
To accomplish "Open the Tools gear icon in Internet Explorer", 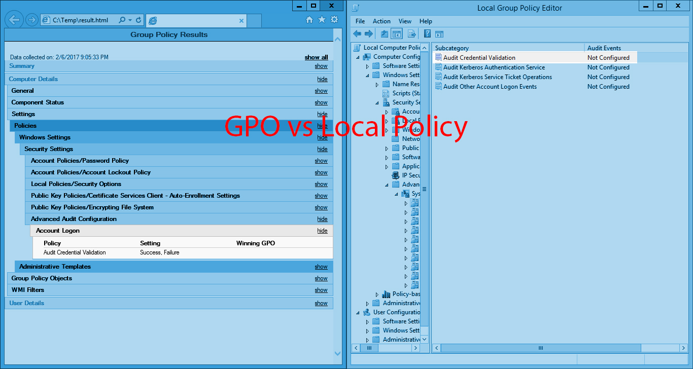I will 334,19.
